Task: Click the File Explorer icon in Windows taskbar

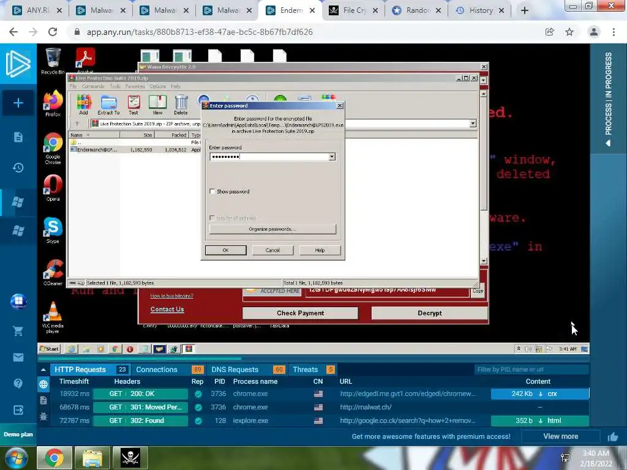Action: click(x=92, y=458)
